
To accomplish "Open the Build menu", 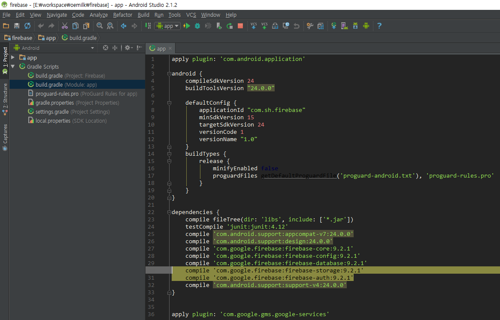I will (143, 15).
